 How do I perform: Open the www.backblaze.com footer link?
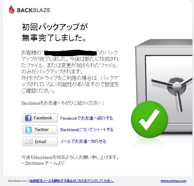(173, 181)
